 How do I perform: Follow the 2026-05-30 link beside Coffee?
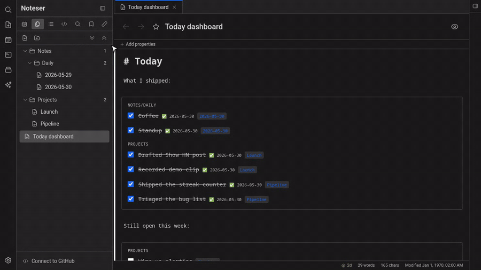point(212,116)
